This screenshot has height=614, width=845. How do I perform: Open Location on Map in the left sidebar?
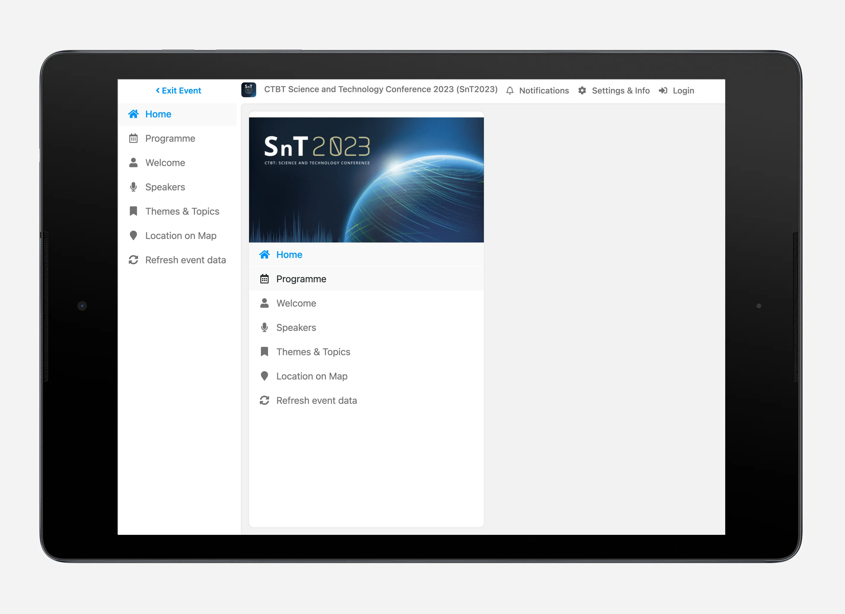(x=177, y=235)
